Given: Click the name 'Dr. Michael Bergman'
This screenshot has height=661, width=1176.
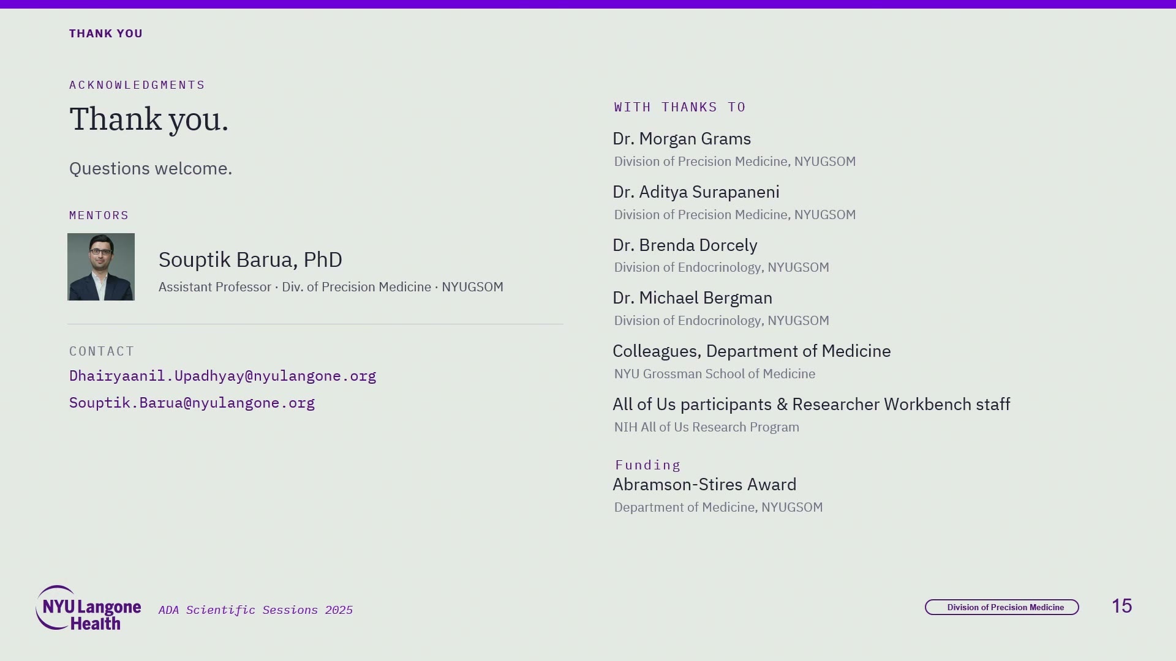Looking at the screenshot, I should click(693, 298).
